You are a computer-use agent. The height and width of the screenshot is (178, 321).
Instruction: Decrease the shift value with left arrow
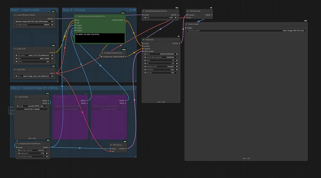(x=145, y=18)
